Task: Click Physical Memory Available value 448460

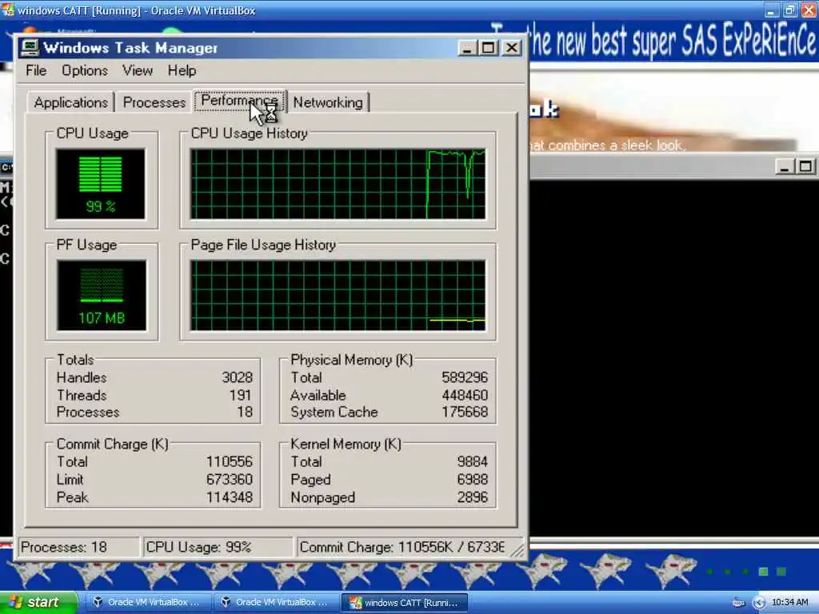Action: pos(465,395)
